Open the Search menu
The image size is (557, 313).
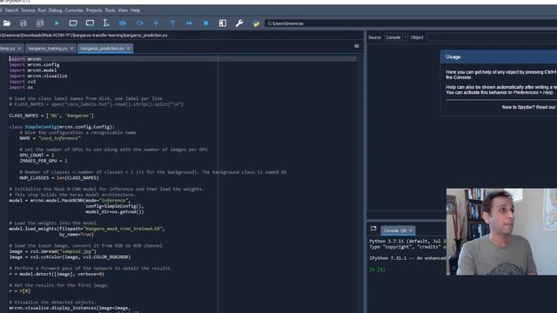[x=11, y=10]
